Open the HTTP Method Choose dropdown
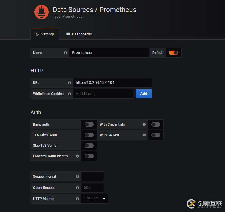The image size is (225, 212). 95,199
